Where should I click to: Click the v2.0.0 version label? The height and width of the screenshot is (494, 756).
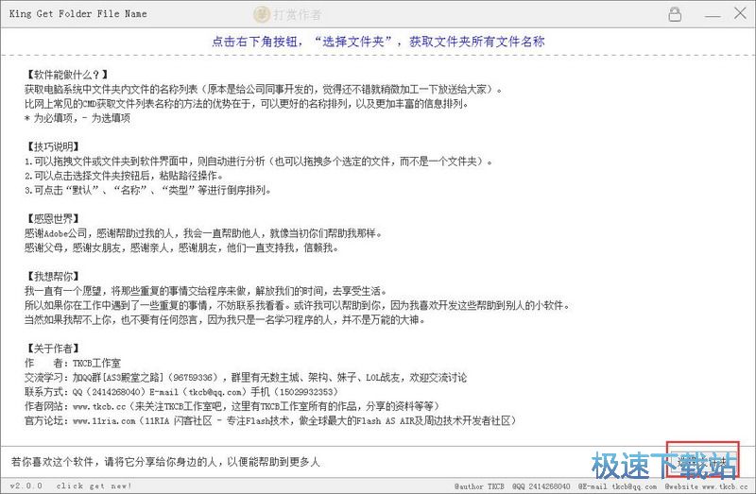[26, 485]
